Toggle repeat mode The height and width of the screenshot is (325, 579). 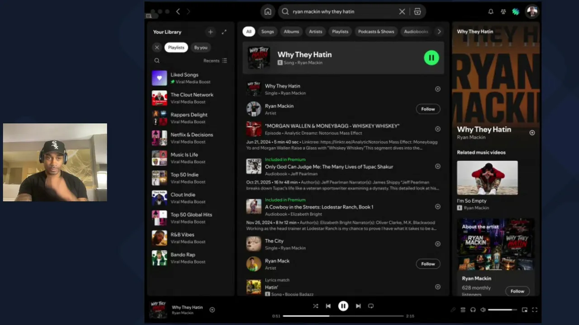tap(371, 306)
